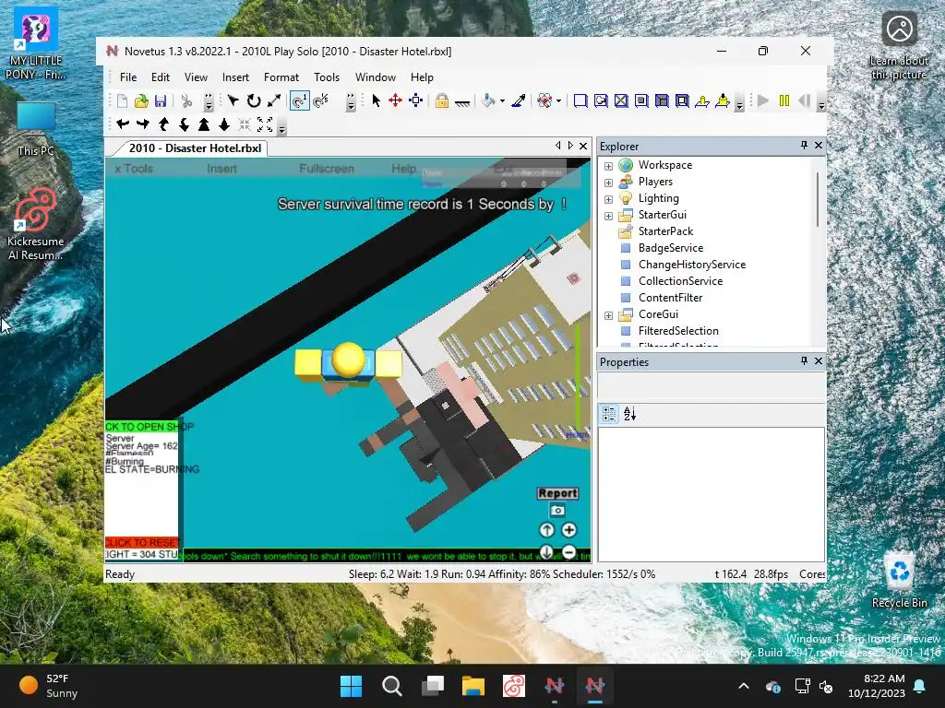945x708 pixels.
Task: Select the 2010 - Disaster Hotel.rbxl tab
Action: click(x=194, y=148)
